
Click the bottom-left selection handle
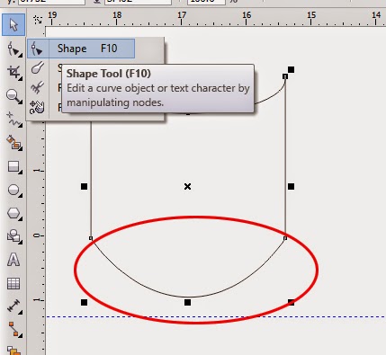pyautogui.click(x=84, y=303)
